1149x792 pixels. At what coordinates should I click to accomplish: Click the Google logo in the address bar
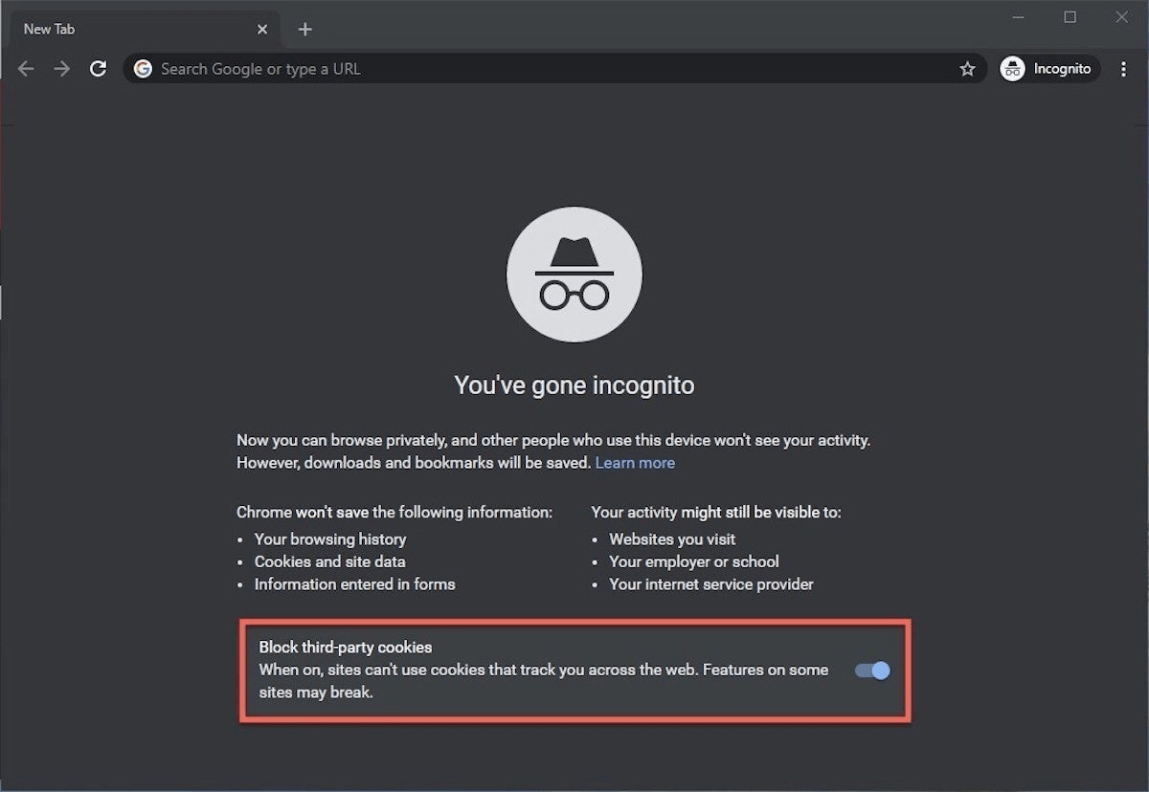coord(143,68)
